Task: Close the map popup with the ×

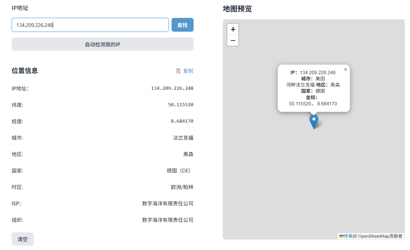Action: [x=345, y=70]
